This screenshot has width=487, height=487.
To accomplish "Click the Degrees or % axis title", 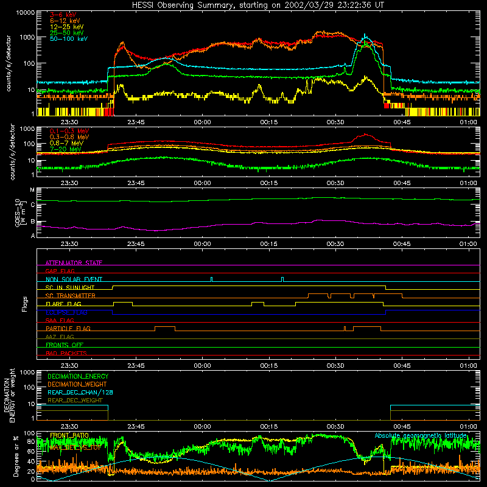I will 16,457.
